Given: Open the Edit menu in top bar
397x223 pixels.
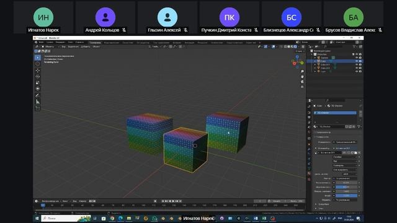Looking at the screenshot, I should tap(50, 42).
